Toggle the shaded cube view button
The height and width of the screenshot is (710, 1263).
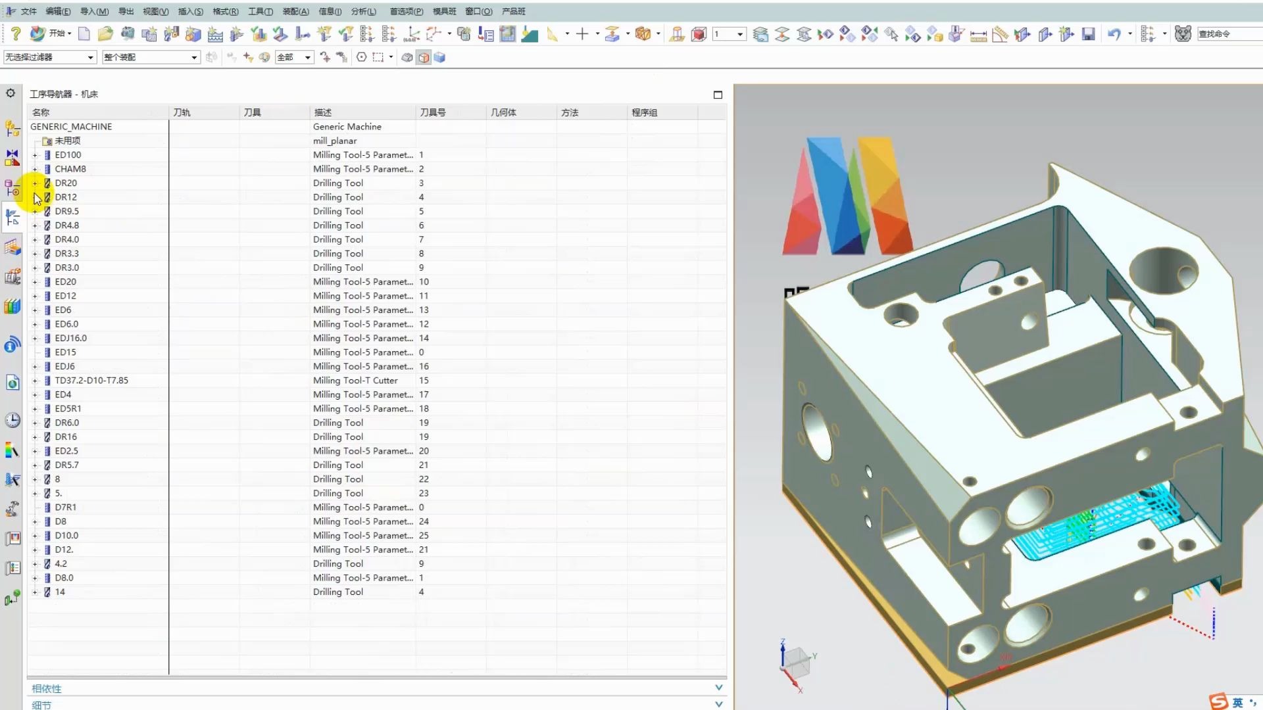[424, 57]
